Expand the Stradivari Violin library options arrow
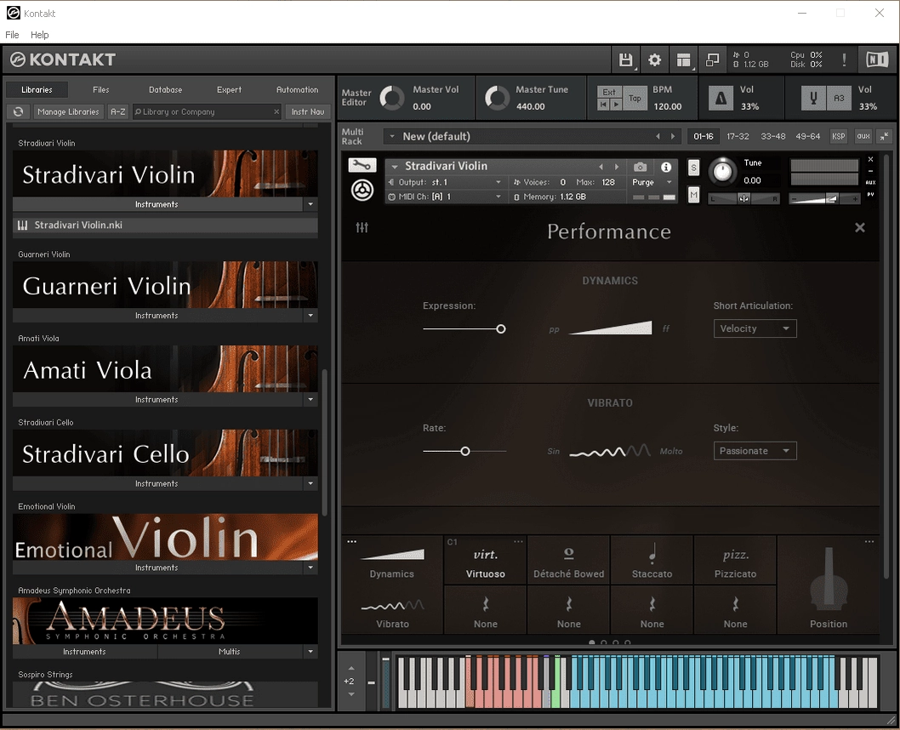The height and width of the screenshot is (730, 900). [310, 203]
